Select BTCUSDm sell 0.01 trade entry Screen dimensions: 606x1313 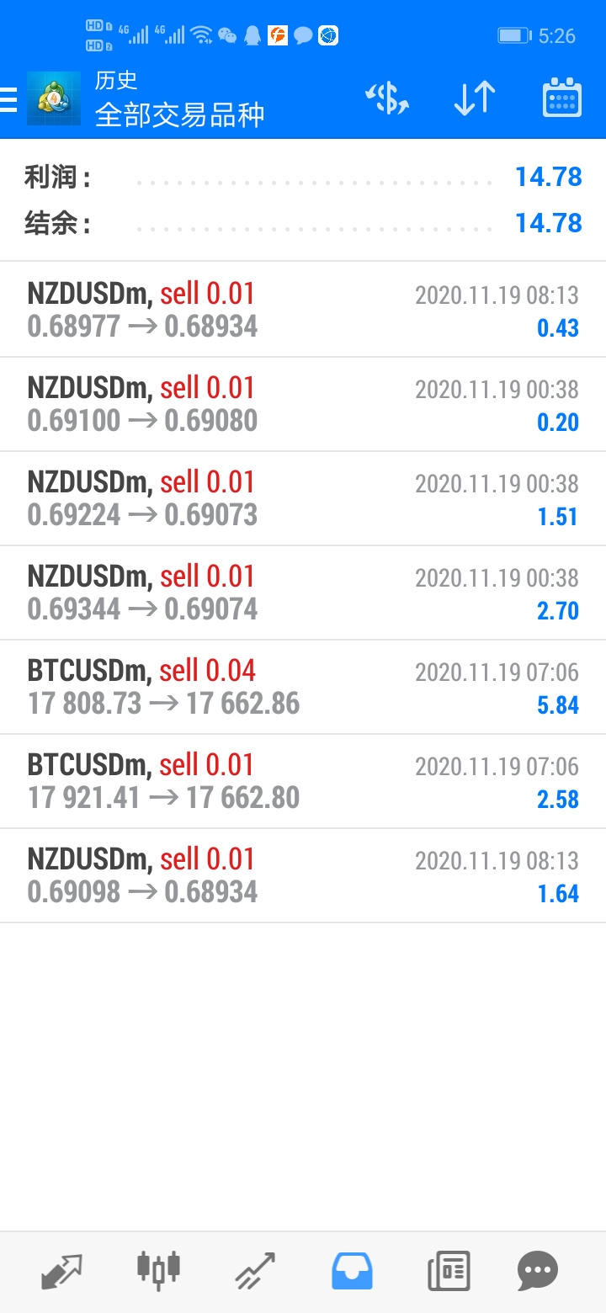coord(303,781)
